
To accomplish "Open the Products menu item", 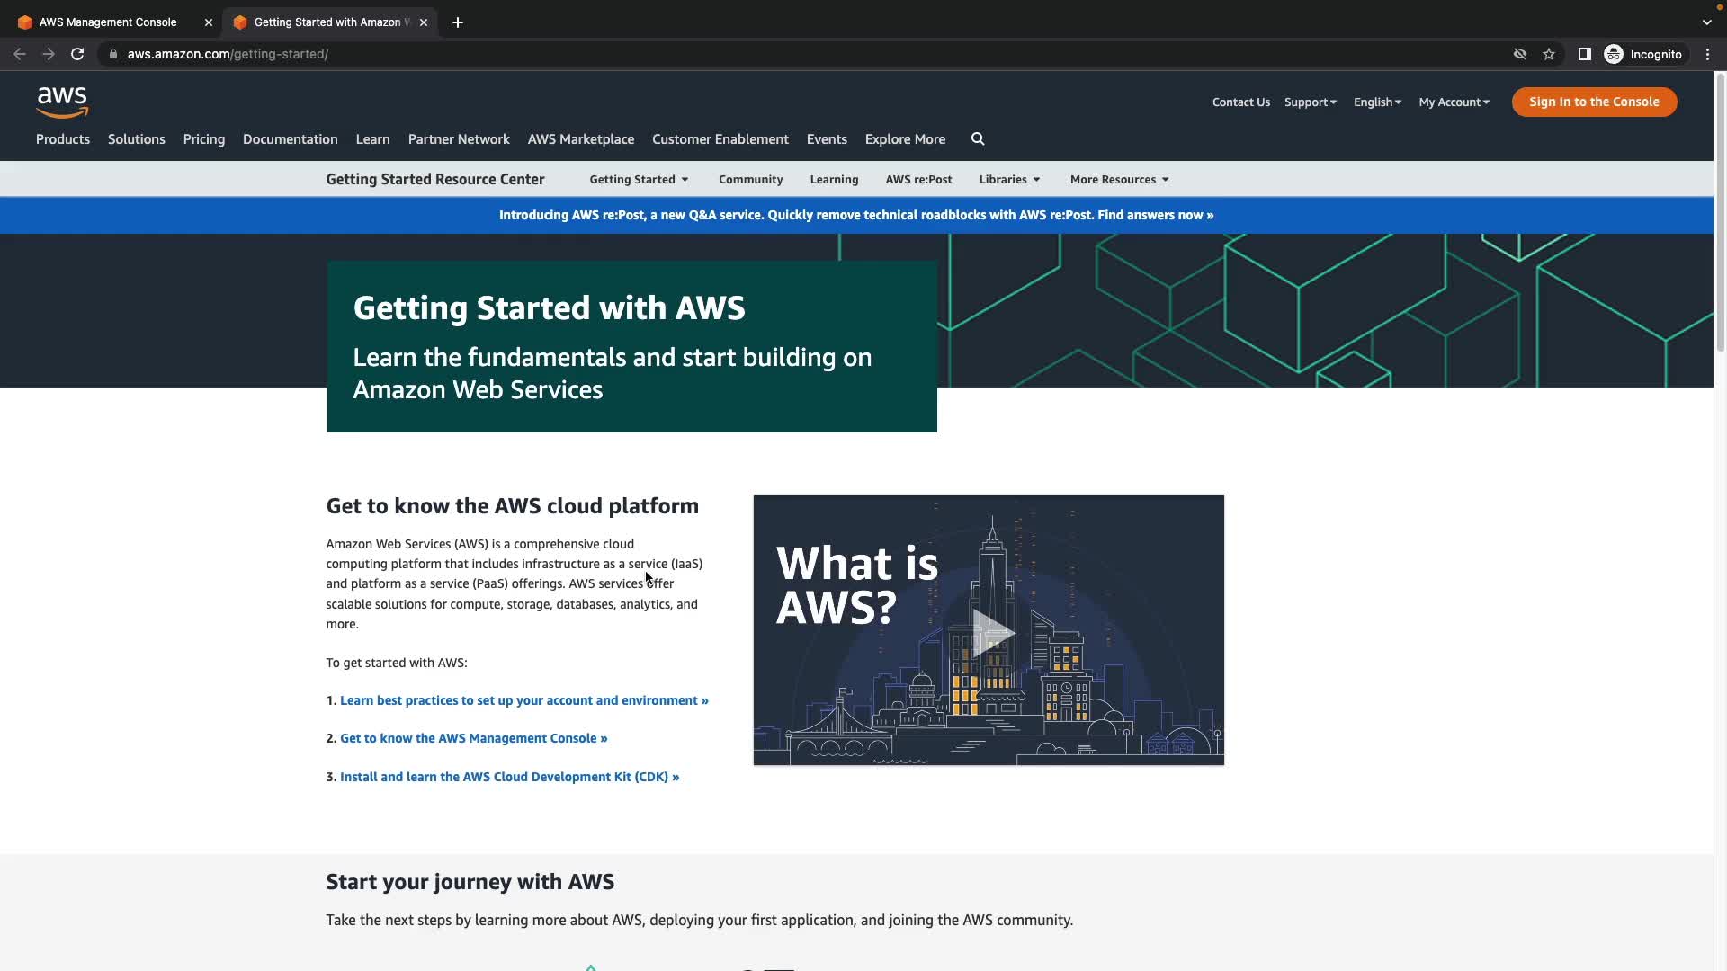I will pyautogui.click(x=63, y=139).
